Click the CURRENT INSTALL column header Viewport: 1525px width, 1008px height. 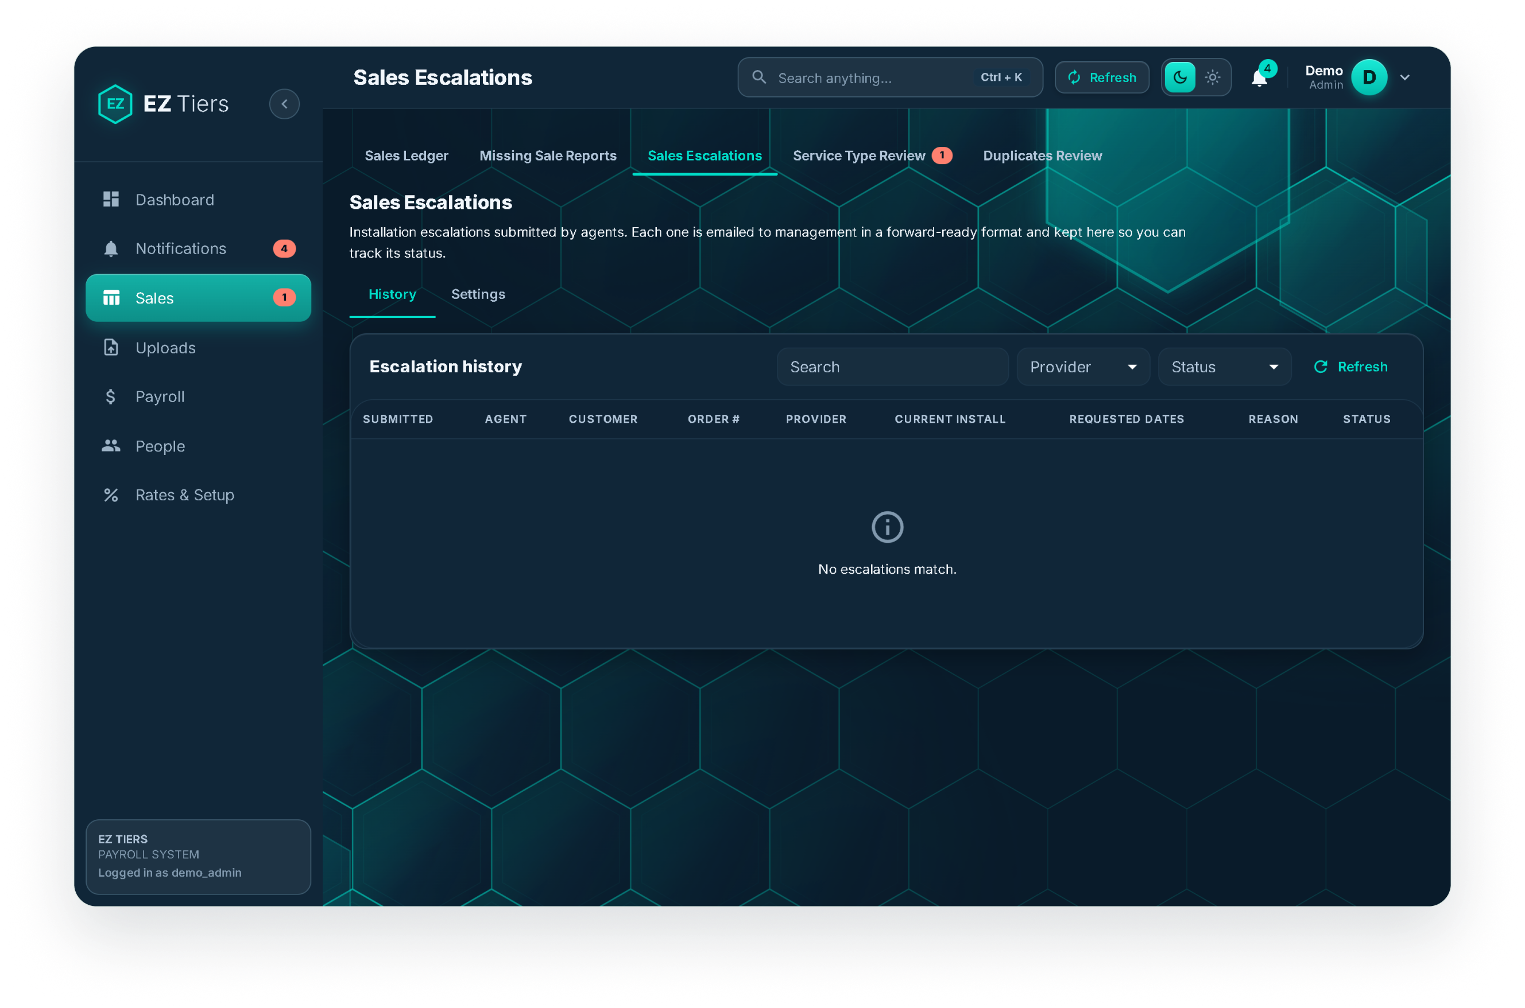pos(950,419)
